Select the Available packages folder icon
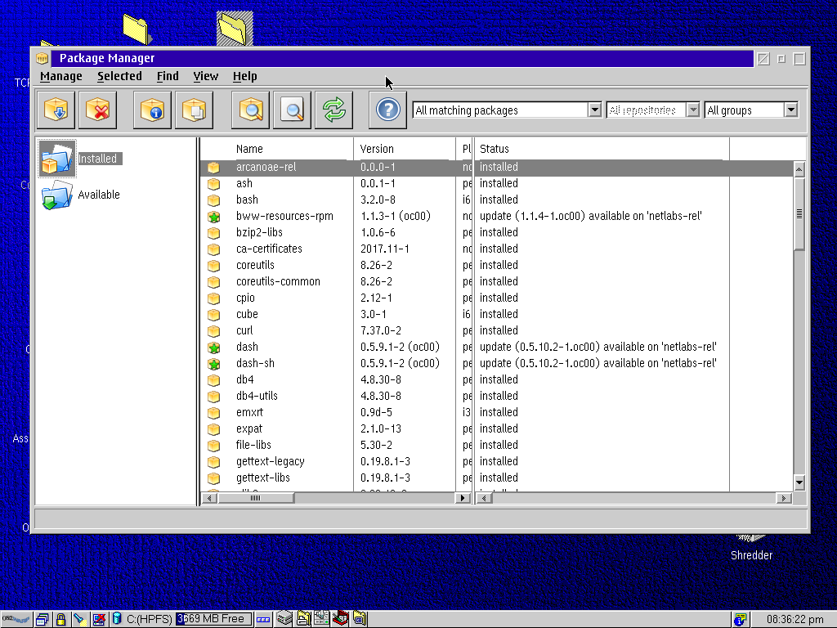This screenshot has height=628, width=837. point(57,195)
